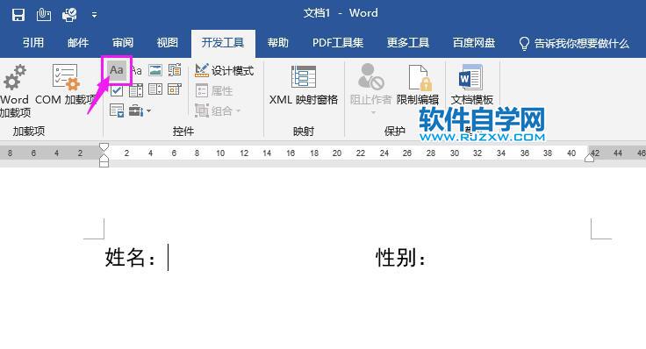Click 限制编辑 restrict editing
The image size is (646, 349).
pos(418,85)
